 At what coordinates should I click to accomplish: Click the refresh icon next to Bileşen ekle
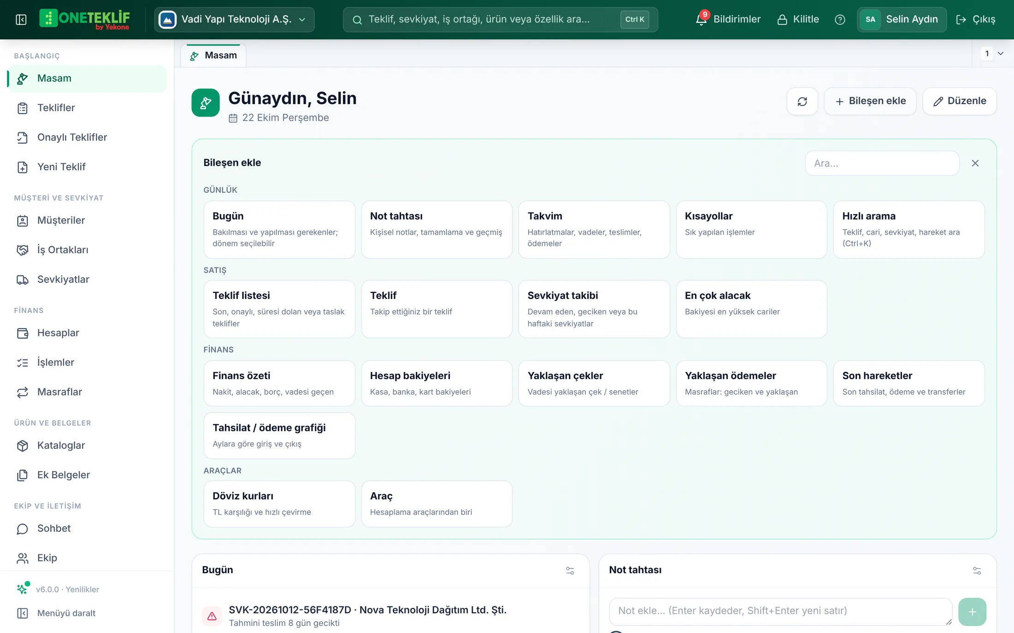(x=802, y=101)
